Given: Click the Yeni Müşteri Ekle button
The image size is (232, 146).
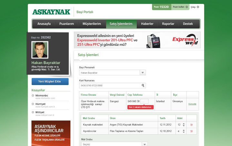Looking at the screenshot, I should (x=50, y=81).
